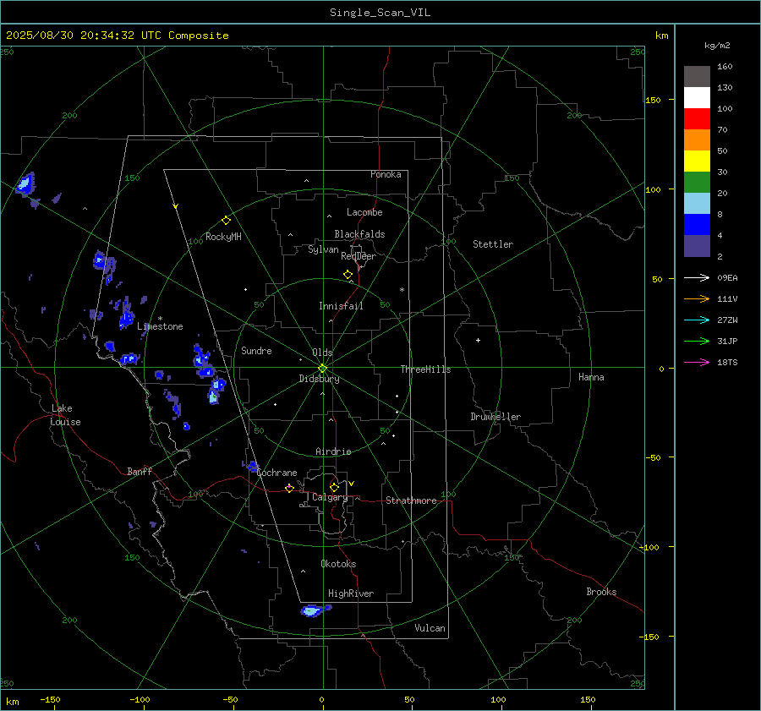The height and width of the screenshot is (711, 761).
Task: Click the radar center diamond marker
Action: [323, 368]
